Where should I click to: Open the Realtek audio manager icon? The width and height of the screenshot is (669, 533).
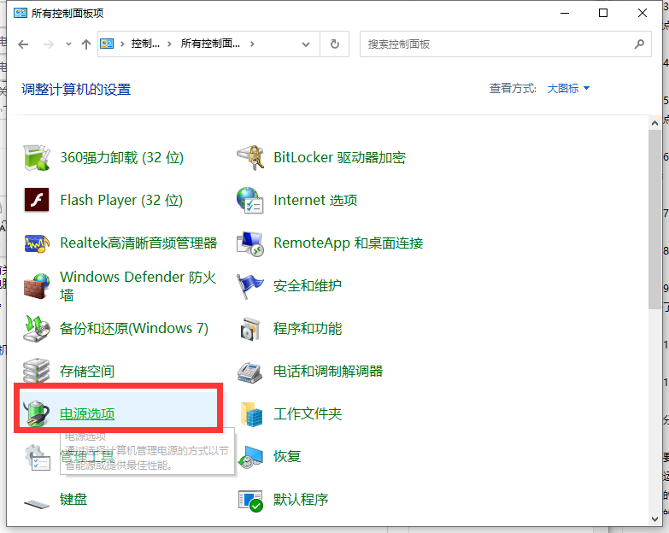[x=37, y=243]
